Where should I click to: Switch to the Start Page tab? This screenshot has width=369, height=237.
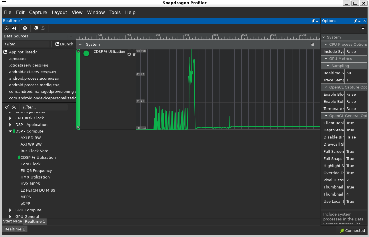pos(12,221)
